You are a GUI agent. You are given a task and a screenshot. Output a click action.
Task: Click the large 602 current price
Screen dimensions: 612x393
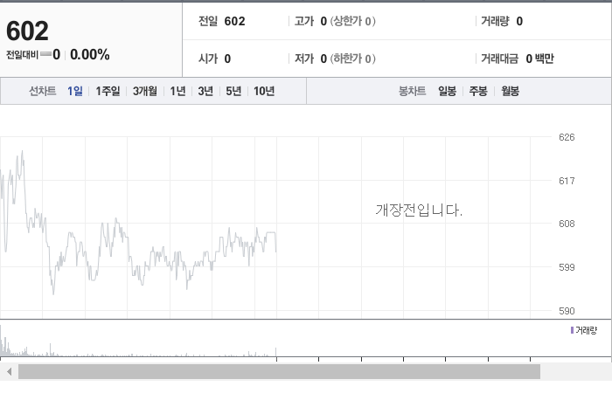[x=27, y=31]
